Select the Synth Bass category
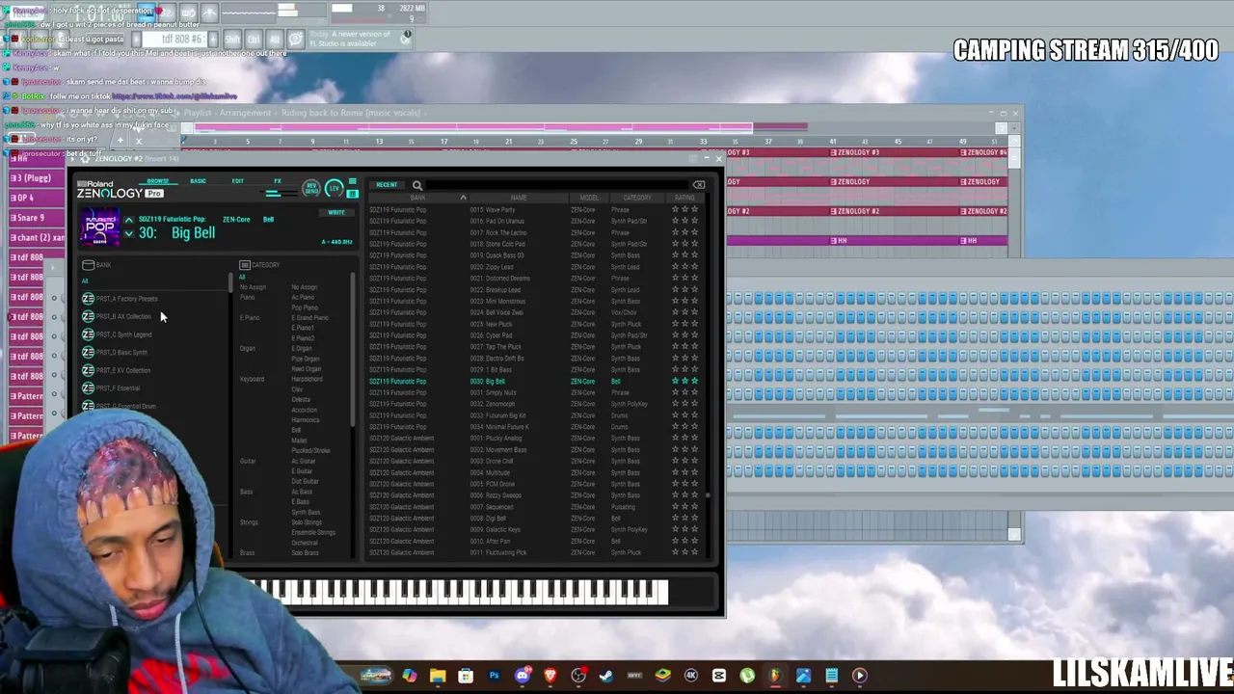1234x694 pixels. pos(306,512)
